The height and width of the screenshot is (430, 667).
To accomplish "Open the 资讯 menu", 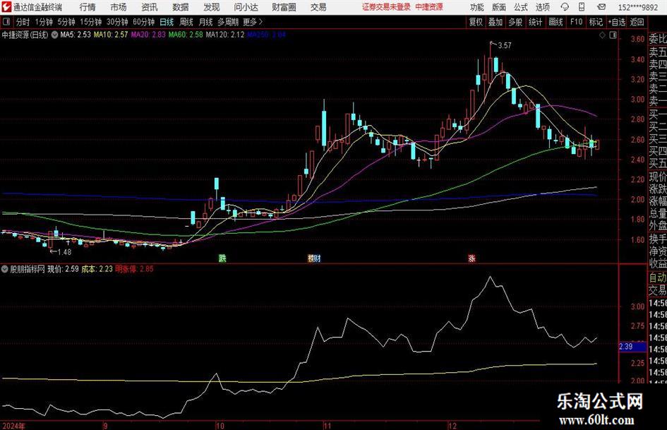I will [x=150, y=7].
